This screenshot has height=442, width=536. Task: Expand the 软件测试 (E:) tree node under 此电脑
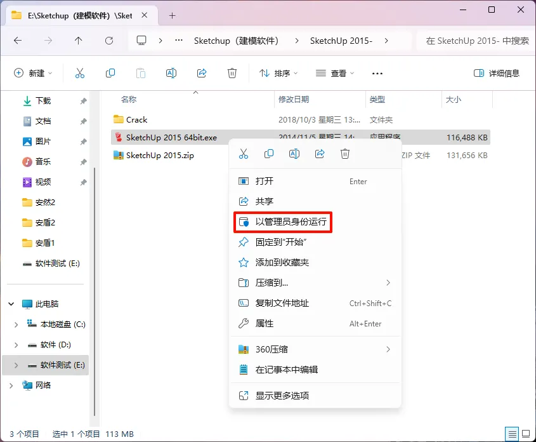(16, 365)
